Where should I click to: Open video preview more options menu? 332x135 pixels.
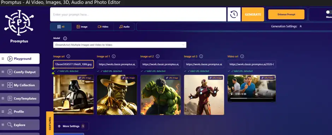click(272, 94)
